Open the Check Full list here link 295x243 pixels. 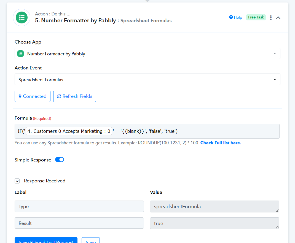point(221,143)
